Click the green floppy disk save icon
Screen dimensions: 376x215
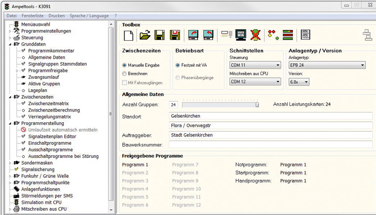tap(160, 35)
